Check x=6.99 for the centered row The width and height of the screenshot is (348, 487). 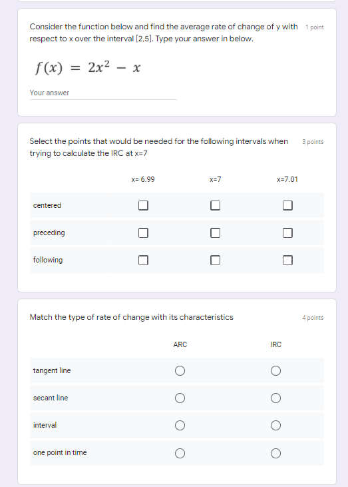coord(143,205)
